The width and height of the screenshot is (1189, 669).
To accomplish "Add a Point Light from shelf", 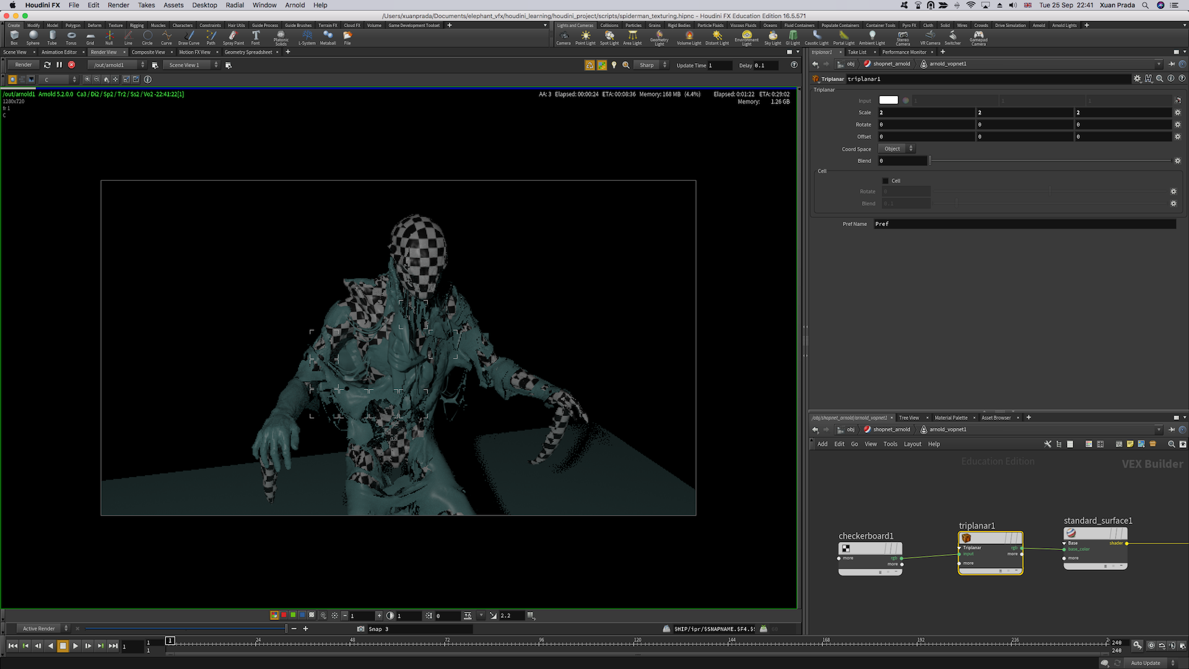I will pos(585,38).
